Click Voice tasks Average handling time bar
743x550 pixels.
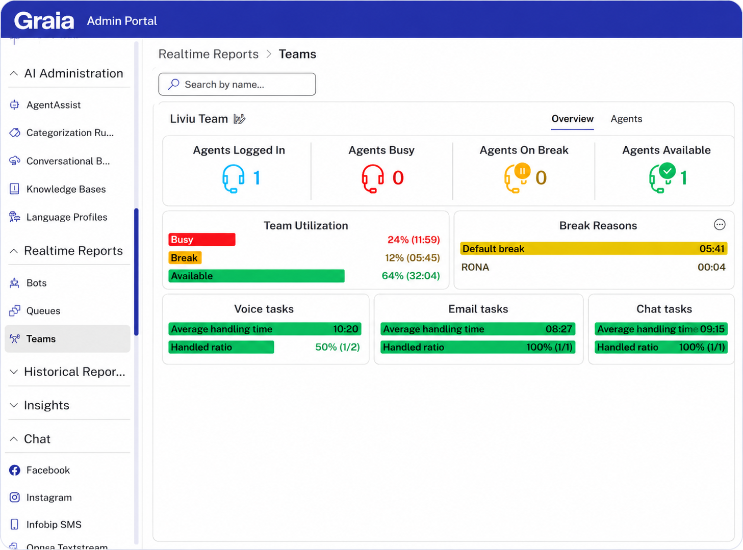point(265,329)
